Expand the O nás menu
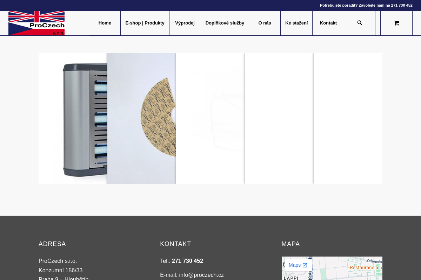Screen dimensions: 421x280 (x=265, y=23)
